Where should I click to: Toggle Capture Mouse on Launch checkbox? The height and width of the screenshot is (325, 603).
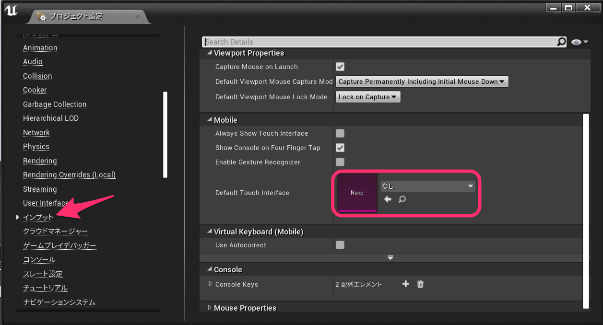340,67
